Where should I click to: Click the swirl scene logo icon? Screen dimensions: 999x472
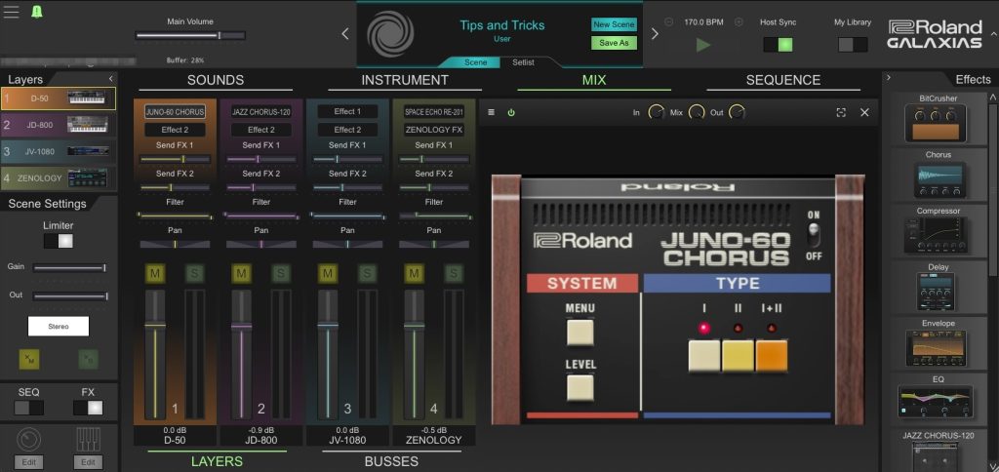point(390,34)
